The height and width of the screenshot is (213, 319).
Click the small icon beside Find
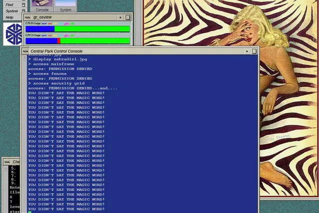[x=23, y=4]
